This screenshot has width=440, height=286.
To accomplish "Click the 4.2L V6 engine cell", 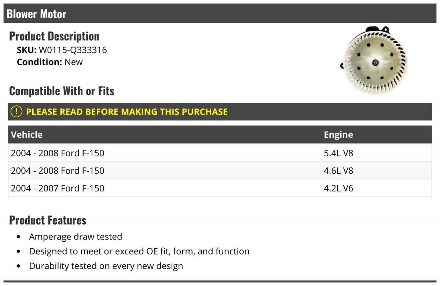I will [338, 188].
